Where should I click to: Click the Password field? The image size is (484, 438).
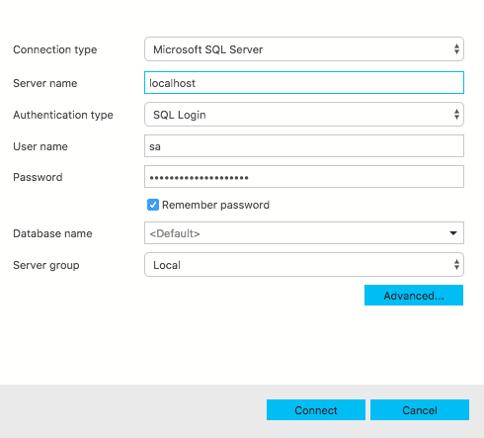(x=304, y=177)
